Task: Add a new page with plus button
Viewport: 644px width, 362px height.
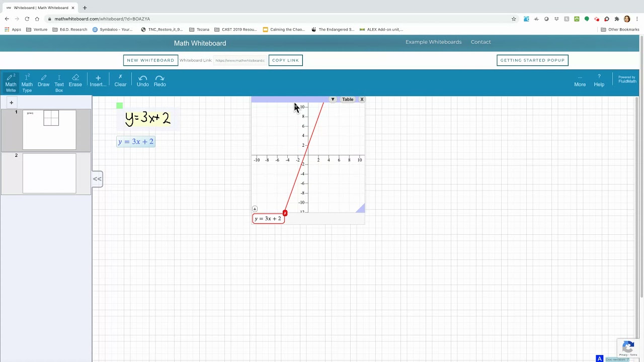Action: click(11, 103)
